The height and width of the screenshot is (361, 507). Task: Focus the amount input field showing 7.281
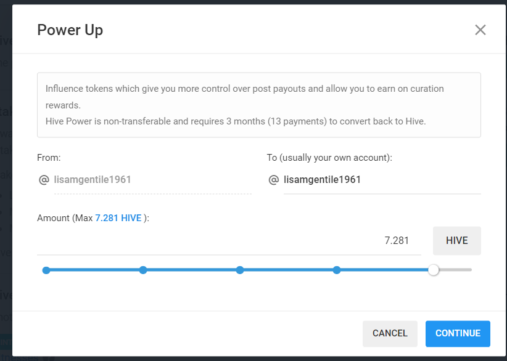(x=229, y=240)
